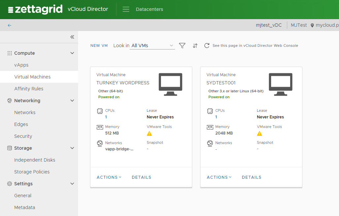Screen dimensions: 339x216
Task: Click Other 3.x or later Linux text
Action: point(236,91)
